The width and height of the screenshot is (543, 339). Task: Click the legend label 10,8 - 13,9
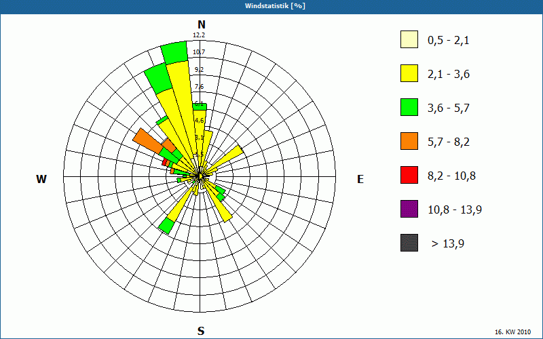click(x=455, y=210)
